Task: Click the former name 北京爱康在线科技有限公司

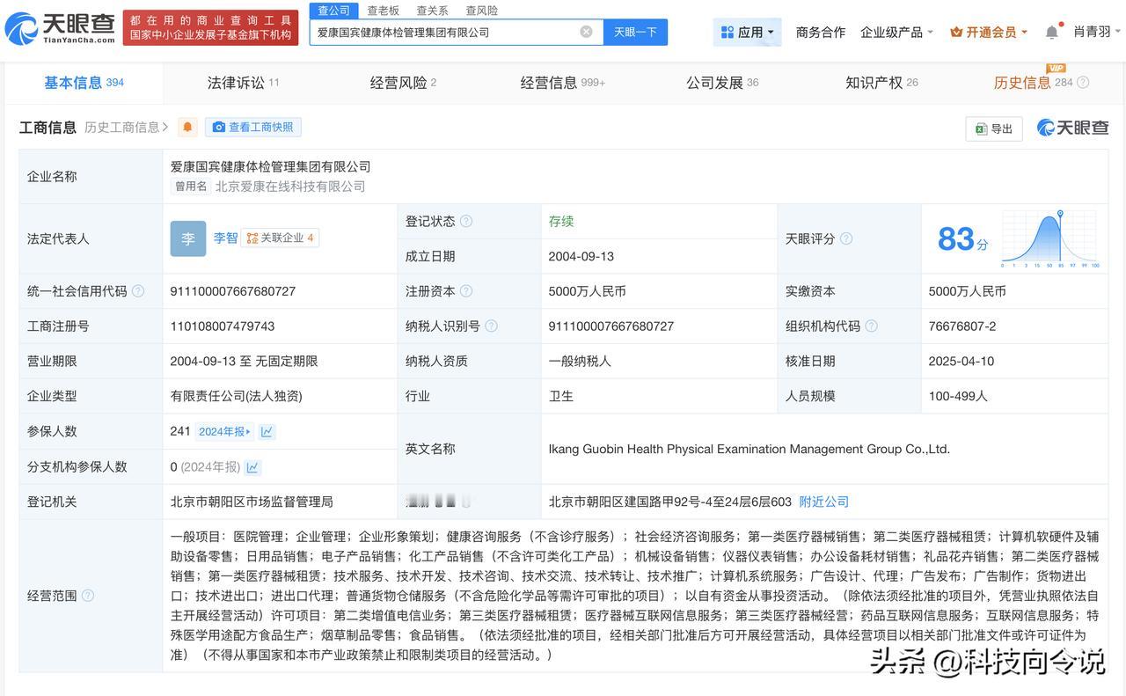Action: click(x=290, y=187)
